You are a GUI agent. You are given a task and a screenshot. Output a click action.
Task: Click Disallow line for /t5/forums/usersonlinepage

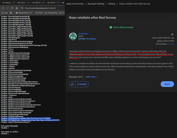(15, 47)
